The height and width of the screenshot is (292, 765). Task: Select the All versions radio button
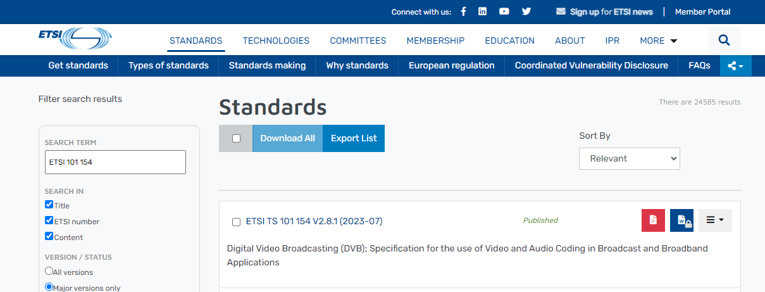click(x=49, y=271)
